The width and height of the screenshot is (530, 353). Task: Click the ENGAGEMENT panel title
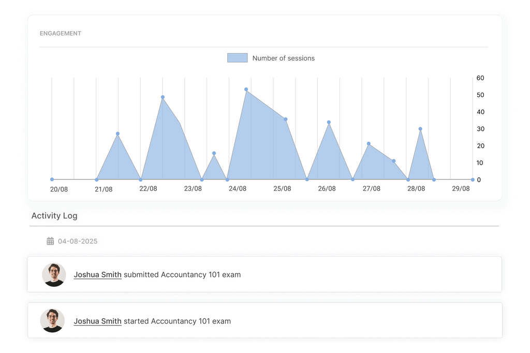coord(60,33)
